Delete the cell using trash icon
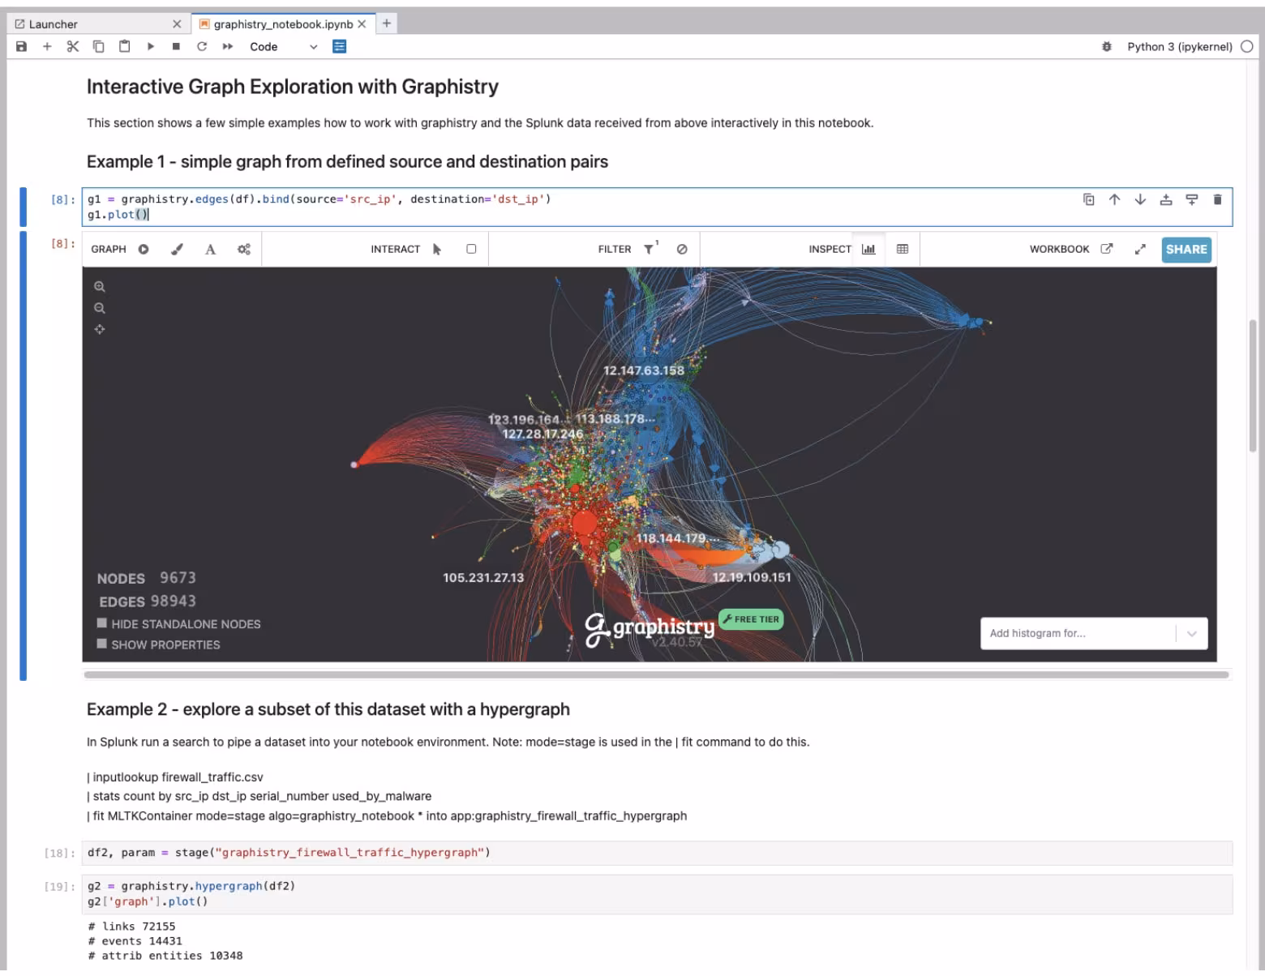This screenshot has width=1265, height=976. (1217, 199)
